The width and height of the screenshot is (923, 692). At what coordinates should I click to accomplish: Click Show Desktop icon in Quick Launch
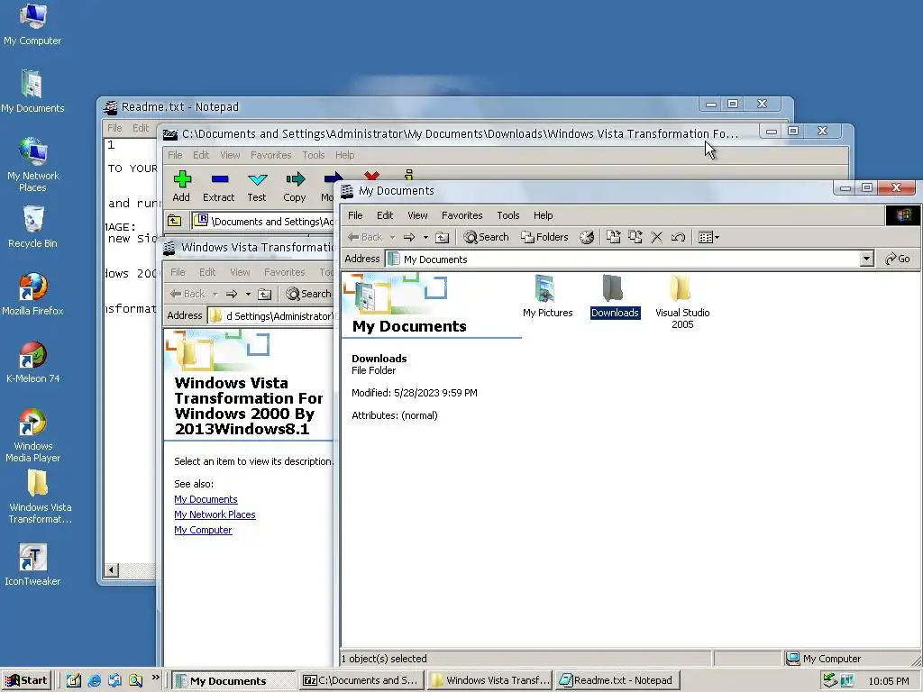pos(74,681)
